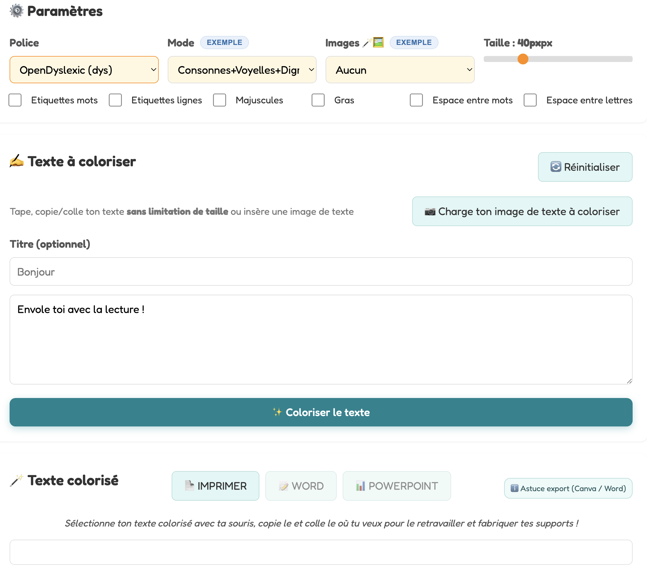647x566 pixels.
Task: Toggle the Espace entre lettres checkbox
Action: [x=530, y=100]
